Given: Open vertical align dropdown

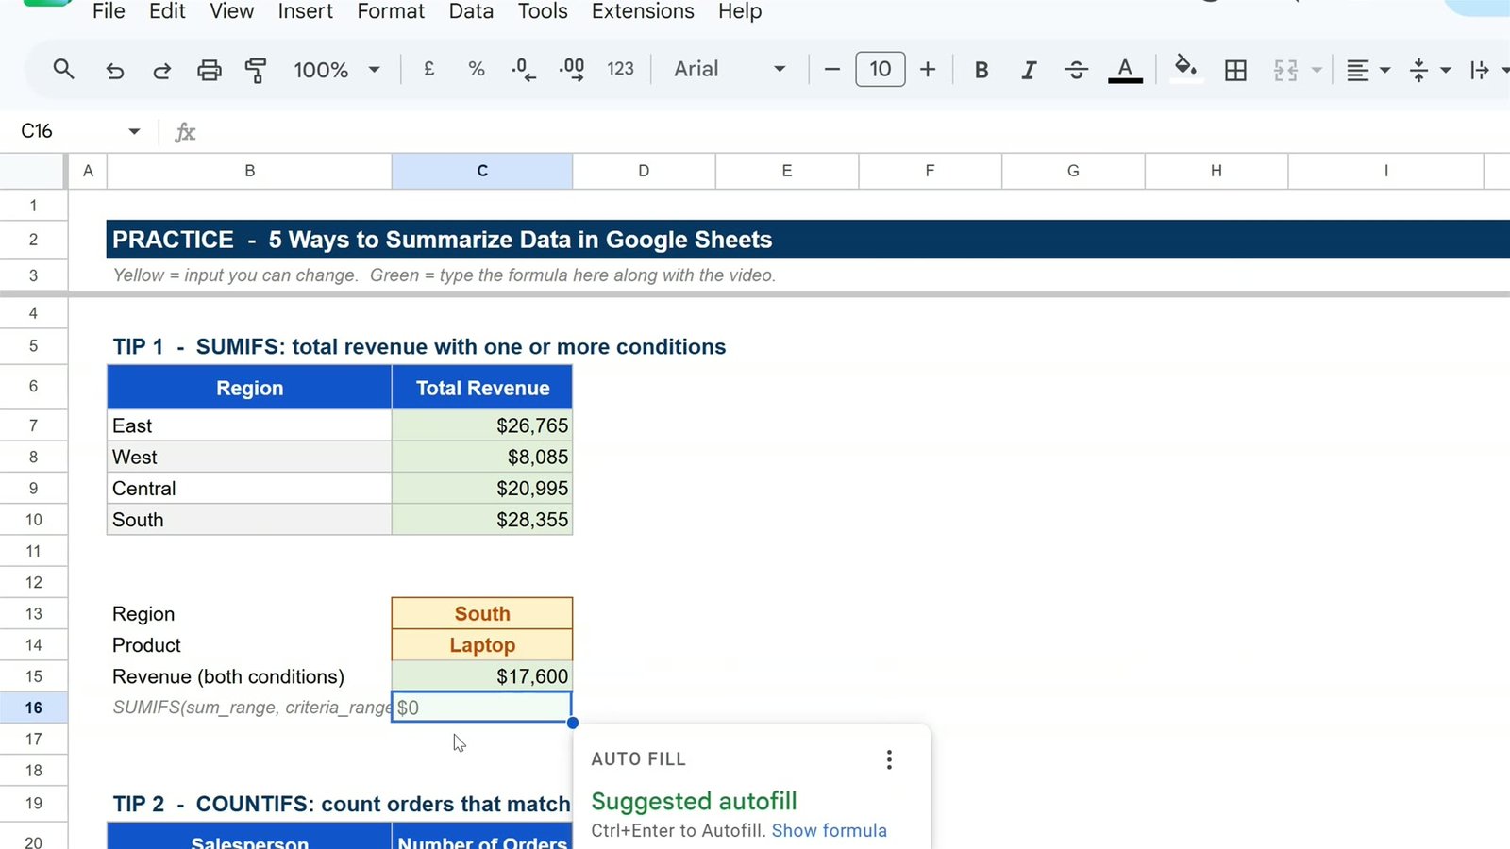Looking at the screenshot, I should (x=1429, y=70).
